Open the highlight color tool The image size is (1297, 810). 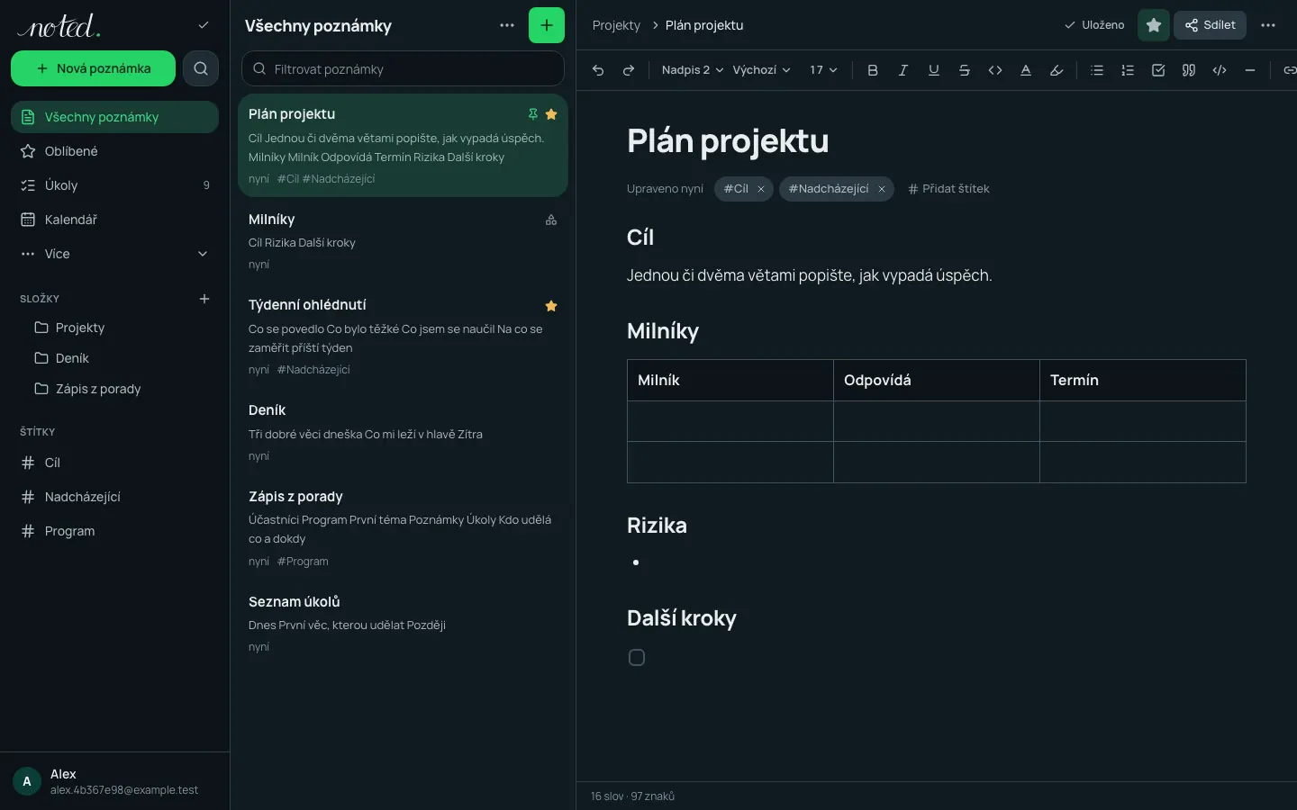coord(1057,70)
